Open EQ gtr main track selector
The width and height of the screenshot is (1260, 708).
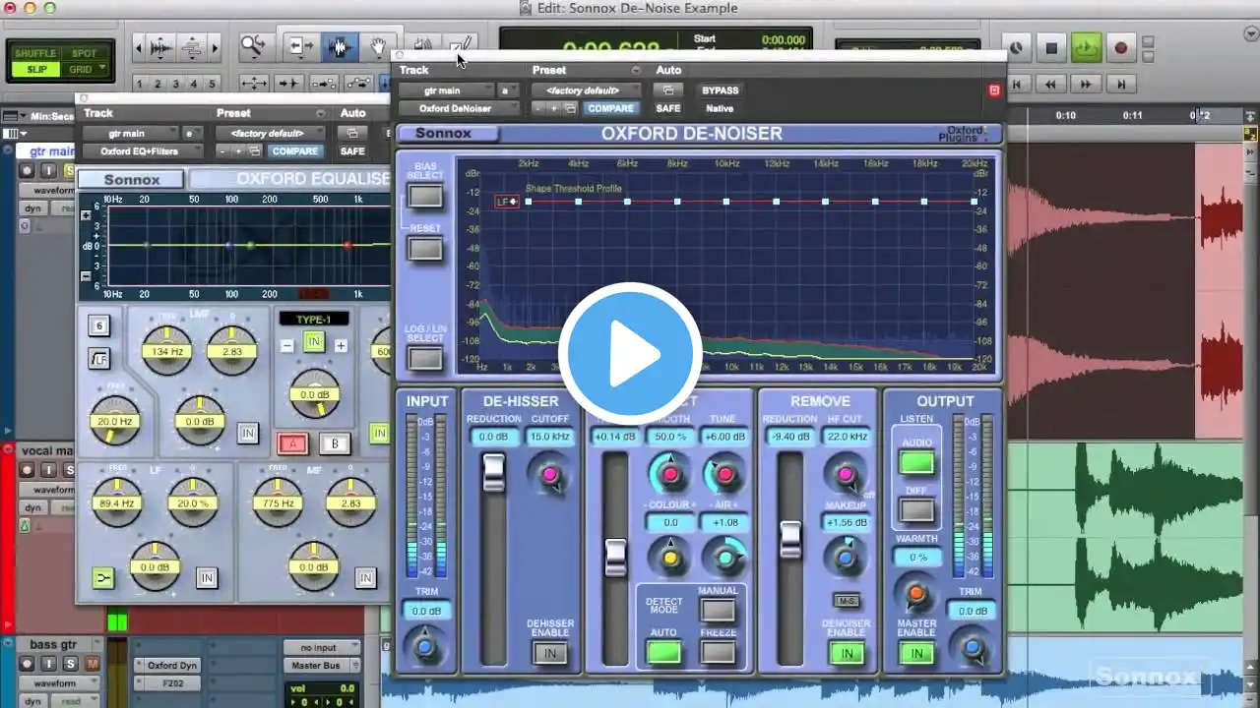130,133
